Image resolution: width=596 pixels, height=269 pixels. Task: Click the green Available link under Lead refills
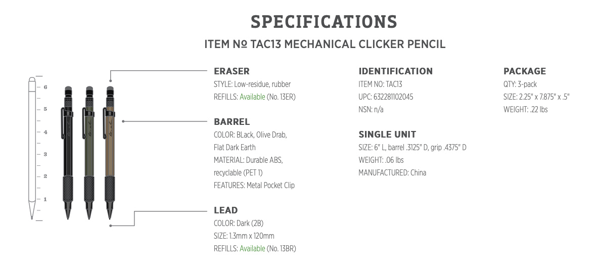point(252,248)
